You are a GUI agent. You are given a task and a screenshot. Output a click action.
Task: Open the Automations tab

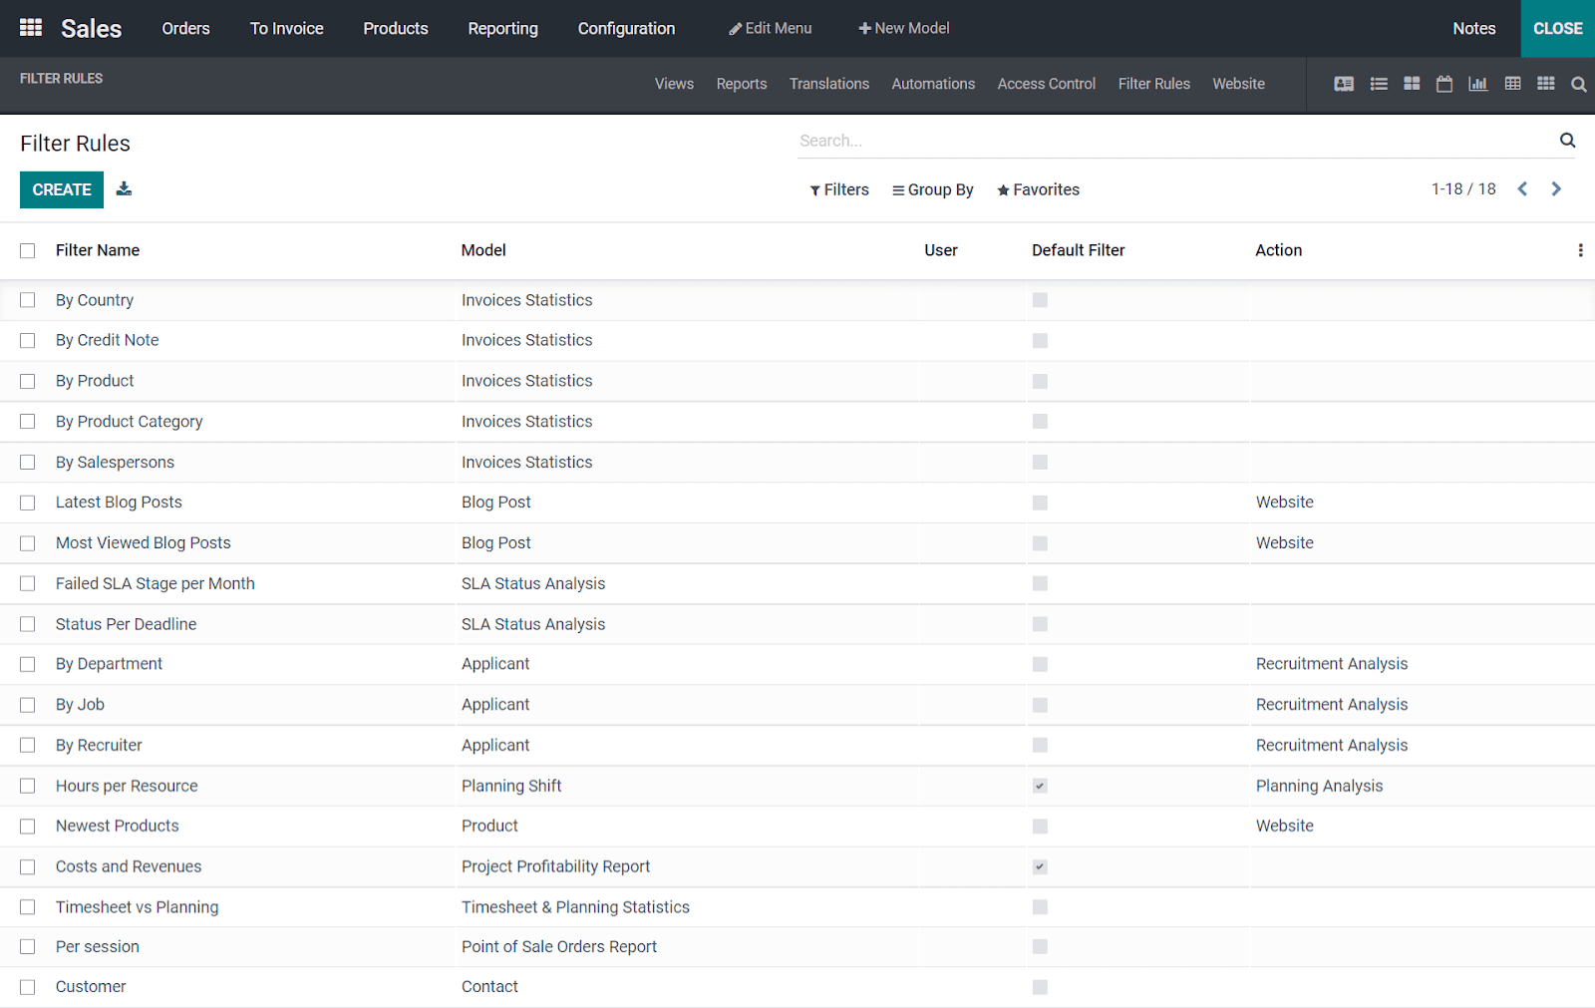tap(933, 84)
